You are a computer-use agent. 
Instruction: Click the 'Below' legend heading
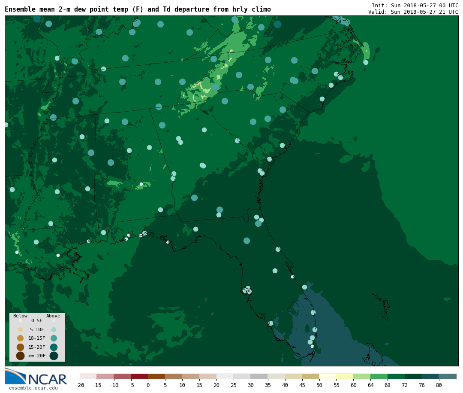pos(21,316)
